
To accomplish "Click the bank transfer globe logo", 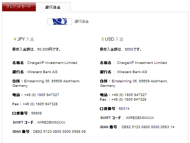I will tap(60, 22).
